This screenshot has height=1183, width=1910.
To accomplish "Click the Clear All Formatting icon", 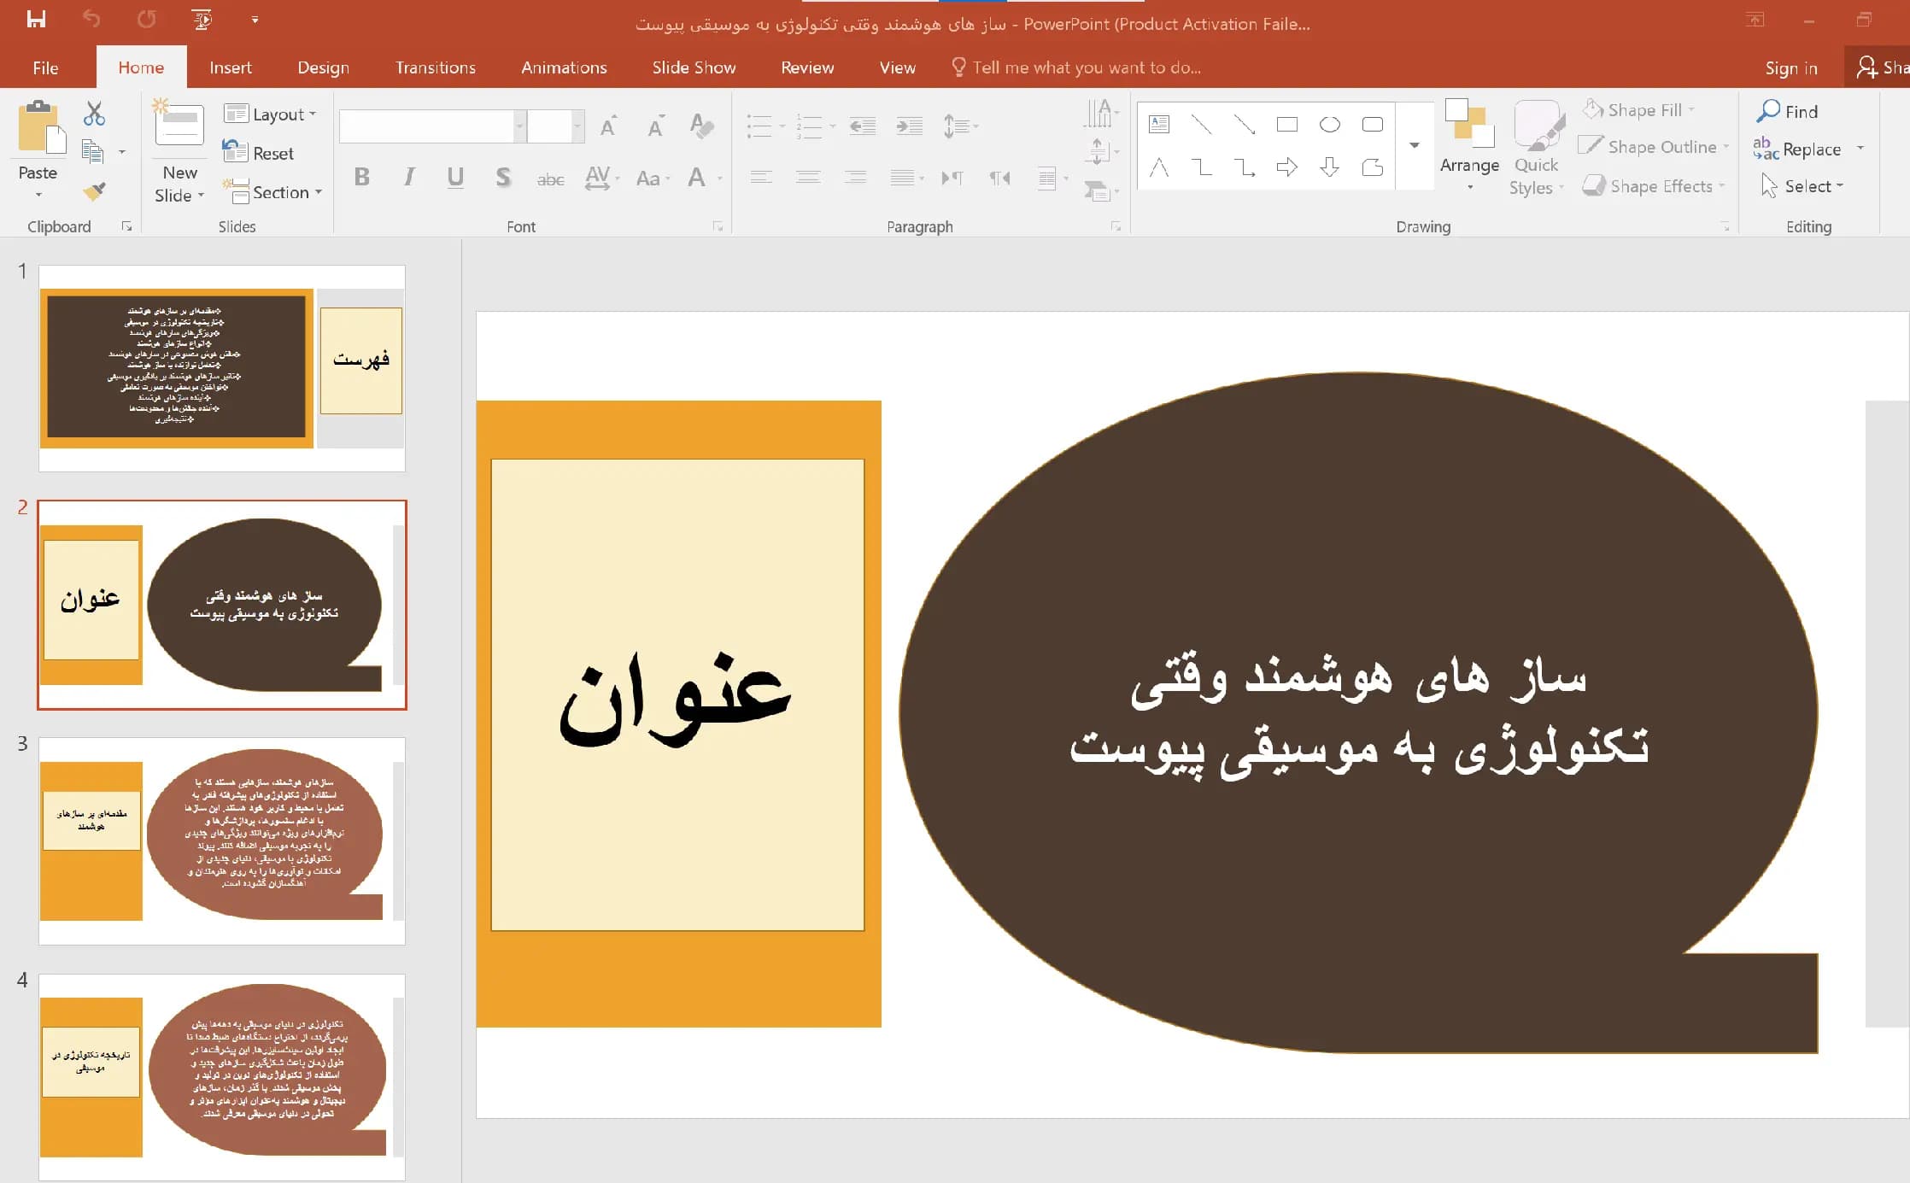I will tap(701, 126).
